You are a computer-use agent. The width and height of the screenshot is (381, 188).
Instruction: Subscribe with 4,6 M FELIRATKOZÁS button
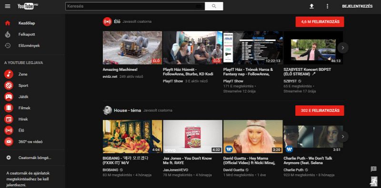click(x=320, y=22)
